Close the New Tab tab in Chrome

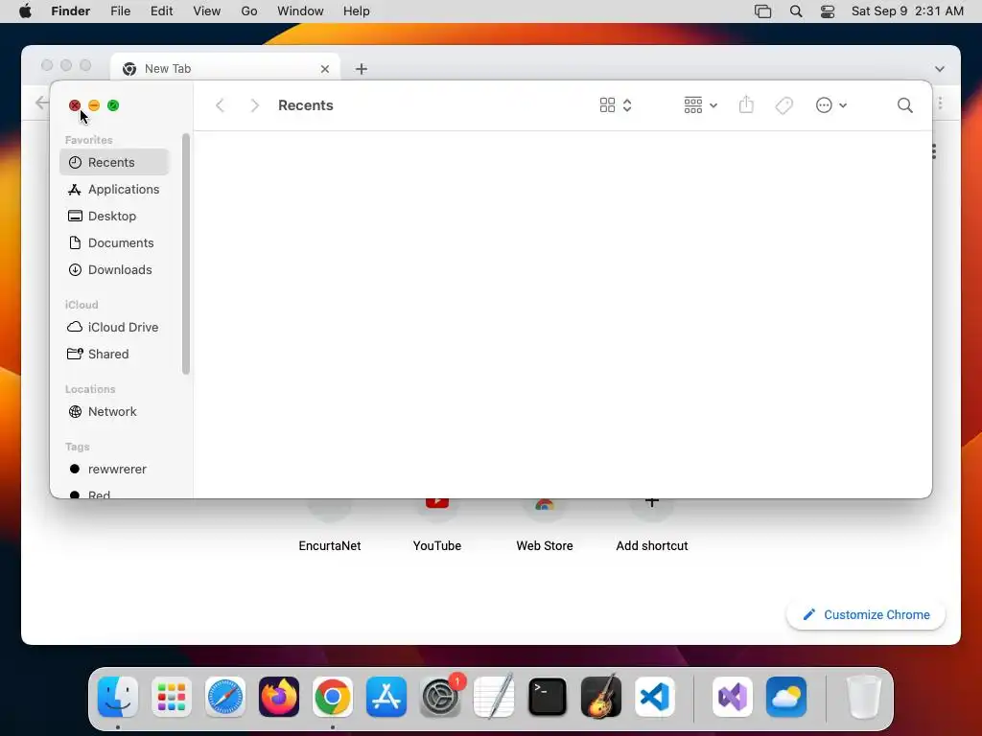point(325,69)
